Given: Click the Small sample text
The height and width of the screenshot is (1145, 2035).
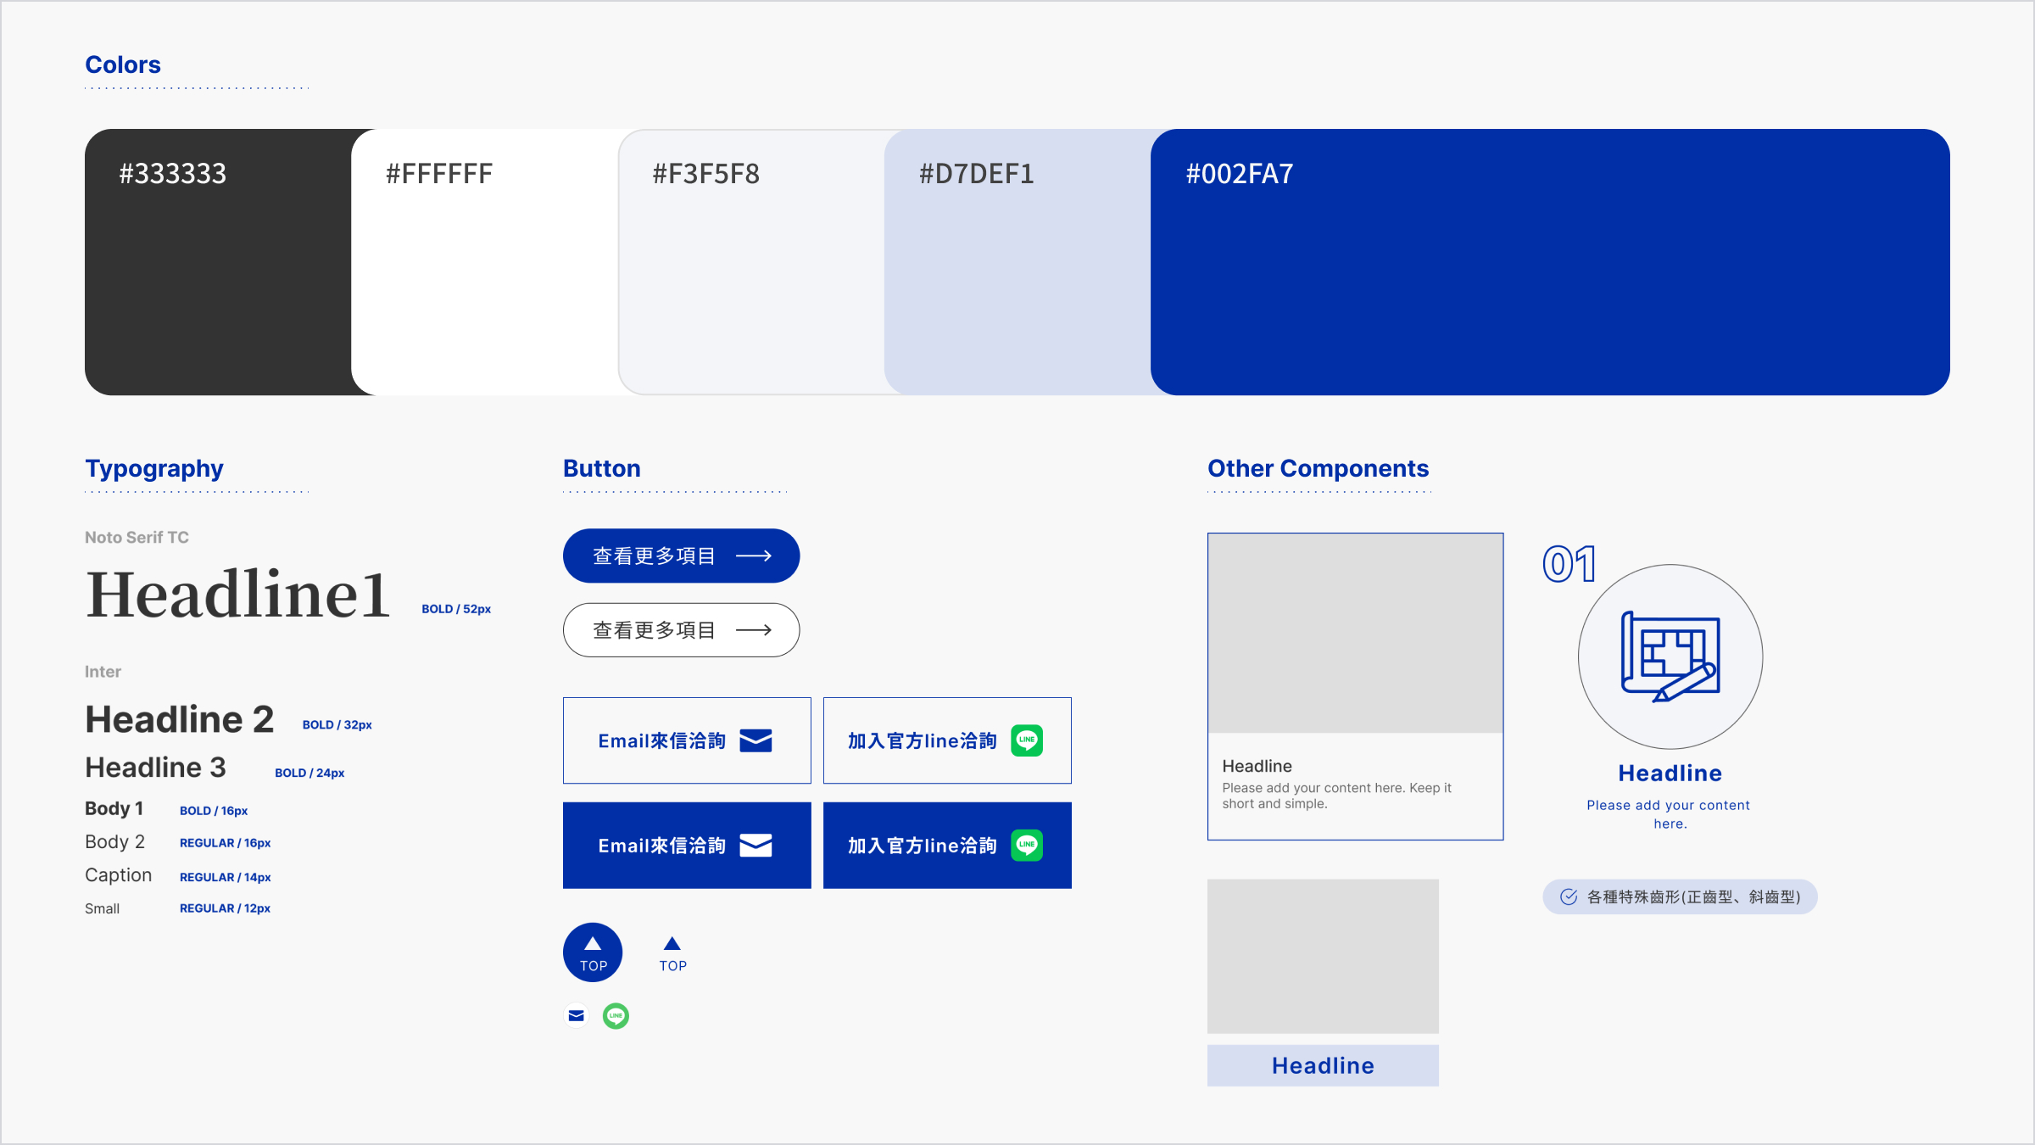Looking at the screenshot, I should 102,908.
